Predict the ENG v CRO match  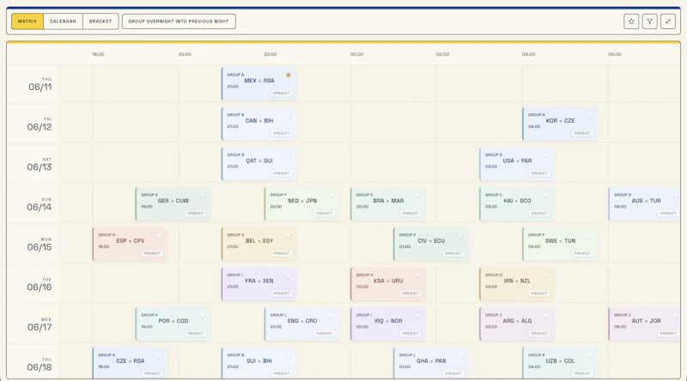[325, 334]
